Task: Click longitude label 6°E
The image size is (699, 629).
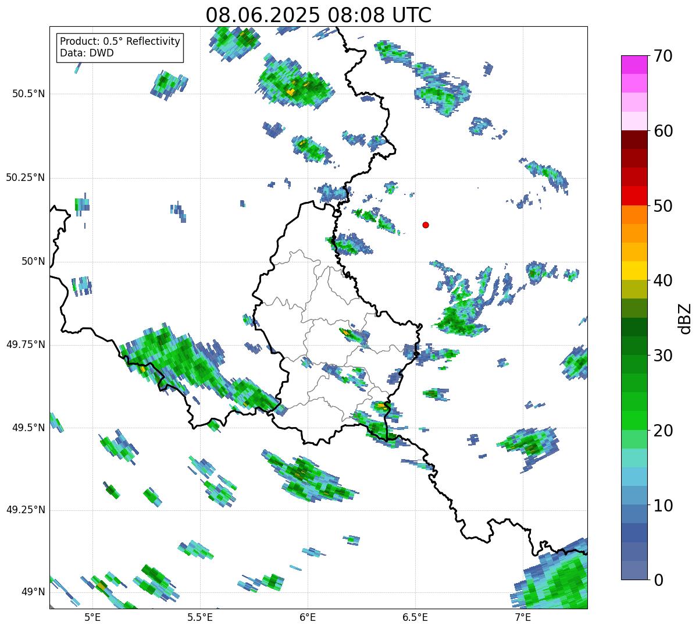Action: (x=308, y=617)
